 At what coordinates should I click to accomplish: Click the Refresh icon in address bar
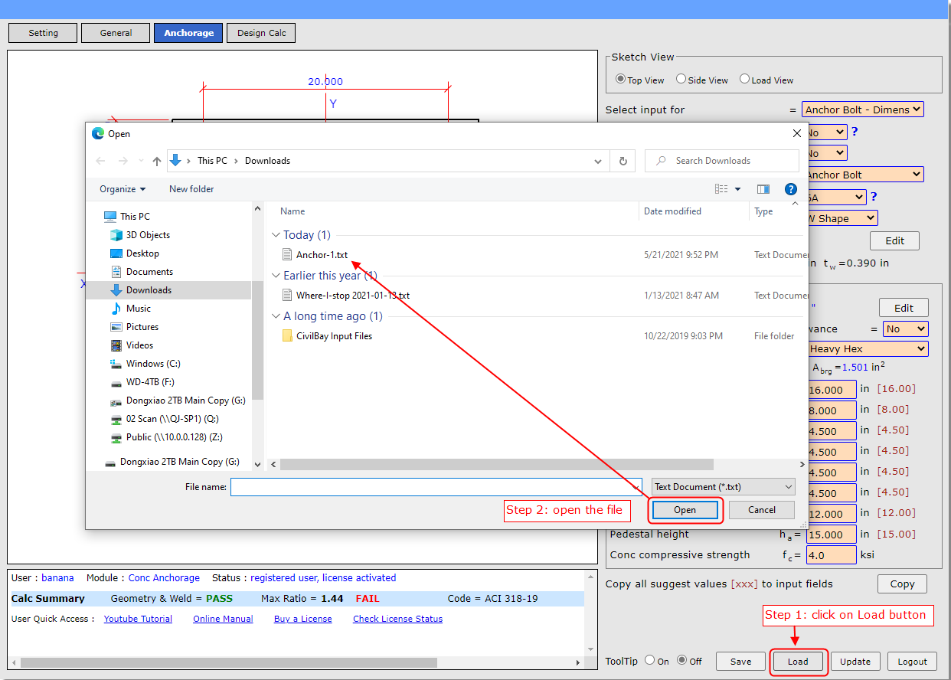[623, 161]
